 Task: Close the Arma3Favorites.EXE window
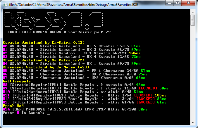click(188, 3)
